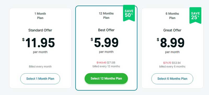Click the Best Offer label
The image size is (209, 95).
click(x=106, y=30)
